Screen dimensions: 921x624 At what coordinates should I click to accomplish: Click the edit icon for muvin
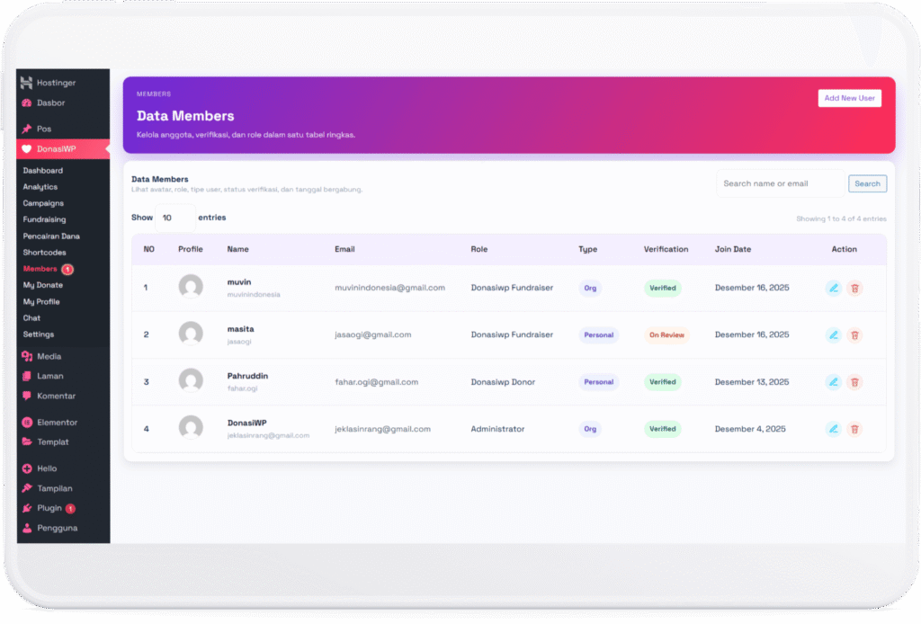[833, 288]
